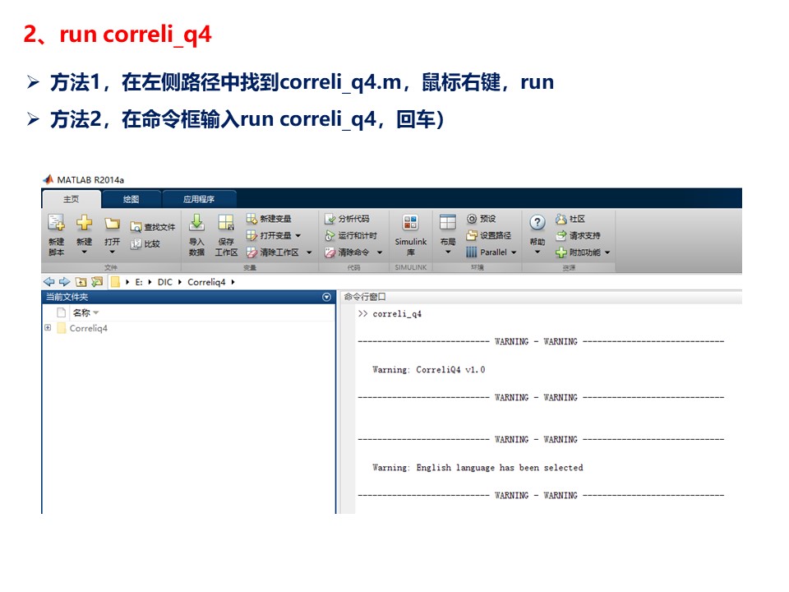
Task: Open the Simulink Library icon
Action: tap(411, 223)
